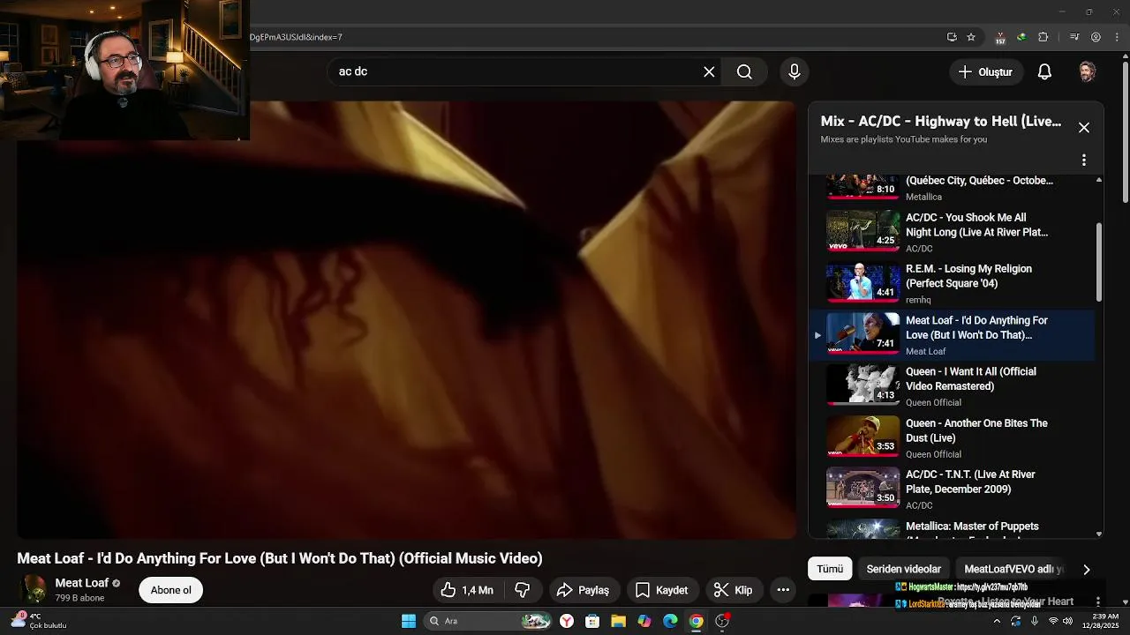Open browser extensions puzzle icon
Viewport: 1130px width, 635px height.
point(1043,37)
